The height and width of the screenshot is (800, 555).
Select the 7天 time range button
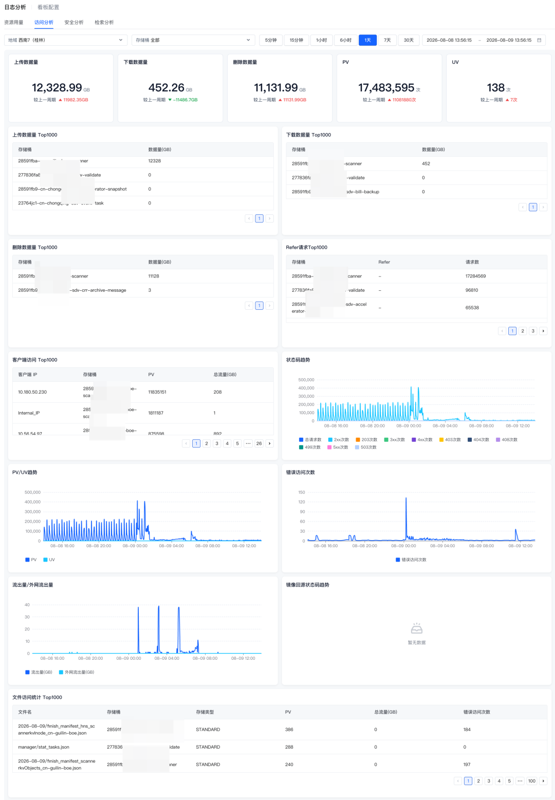click(x=387, y=40)
